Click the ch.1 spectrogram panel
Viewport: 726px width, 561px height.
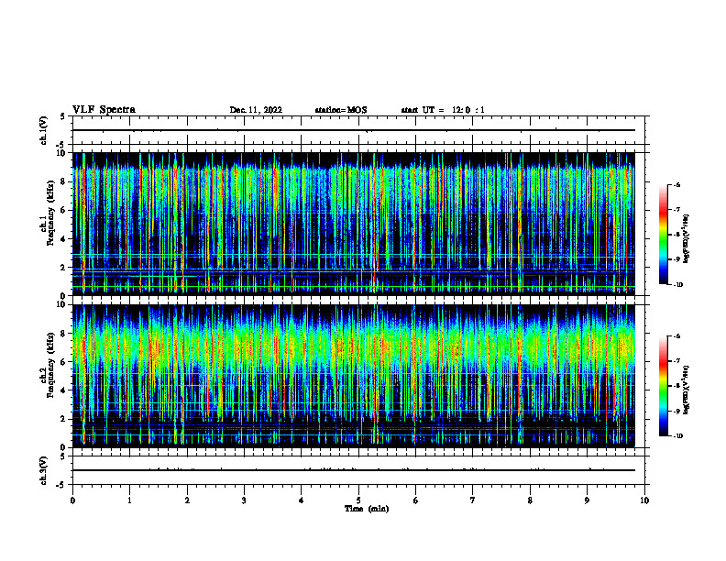(x=354, y=224)
